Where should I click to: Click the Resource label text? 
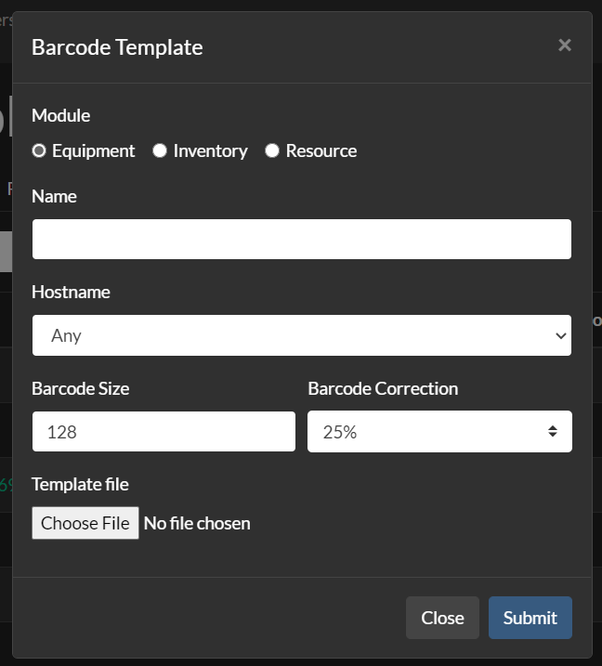321,150
